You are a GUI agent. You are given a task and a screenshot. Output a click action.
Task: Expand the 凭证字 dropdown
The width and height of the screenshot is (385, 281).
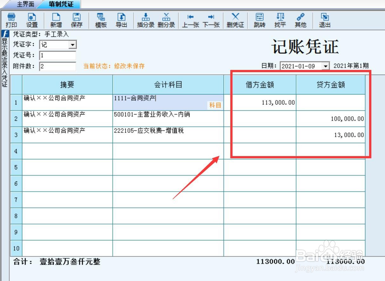pyautogui.click(x=73, y=45)
